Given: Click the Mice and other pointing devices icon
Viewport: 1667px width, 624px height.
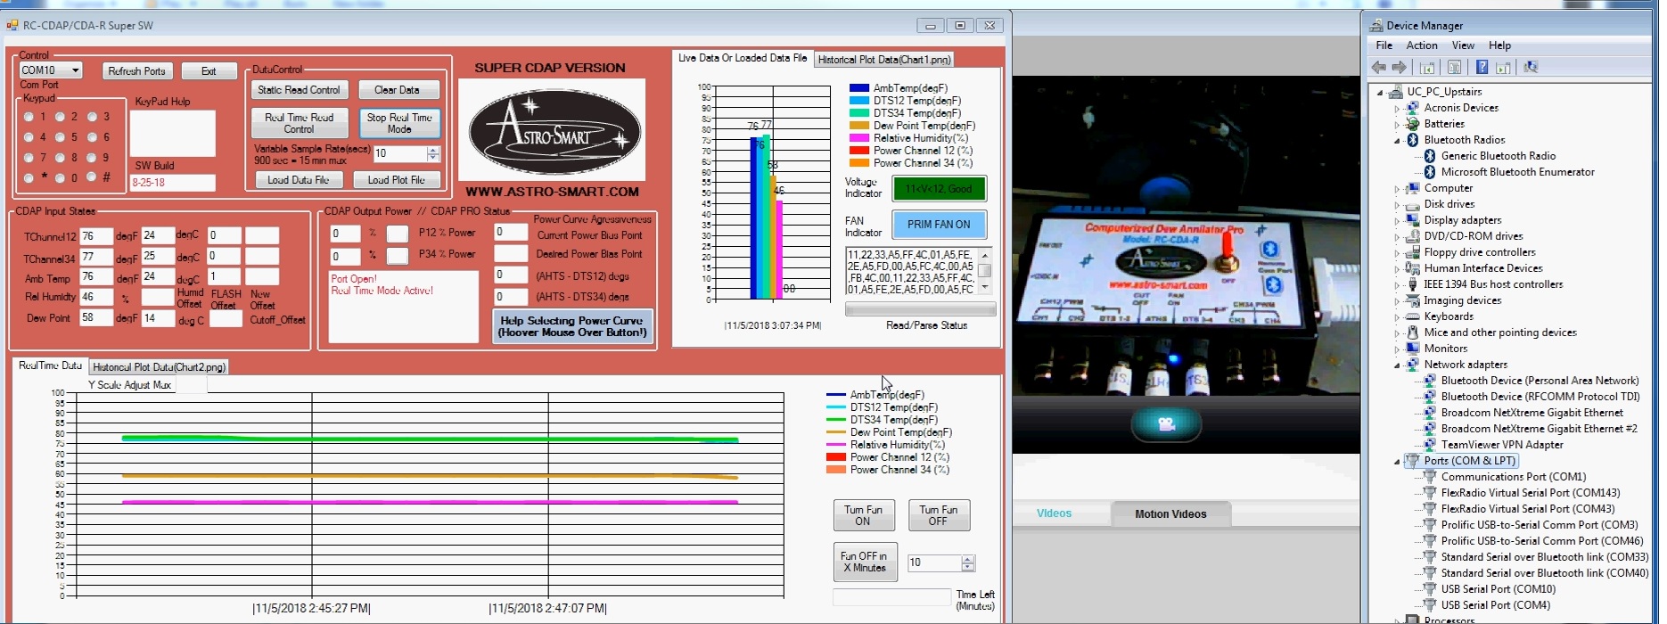Looking at the screenshot, I should click(x=1412, y=333).
